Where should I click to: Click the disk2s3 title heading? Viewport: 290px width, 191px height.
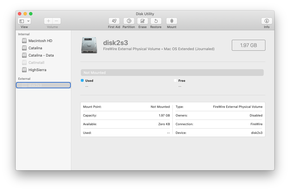point(115,43)
